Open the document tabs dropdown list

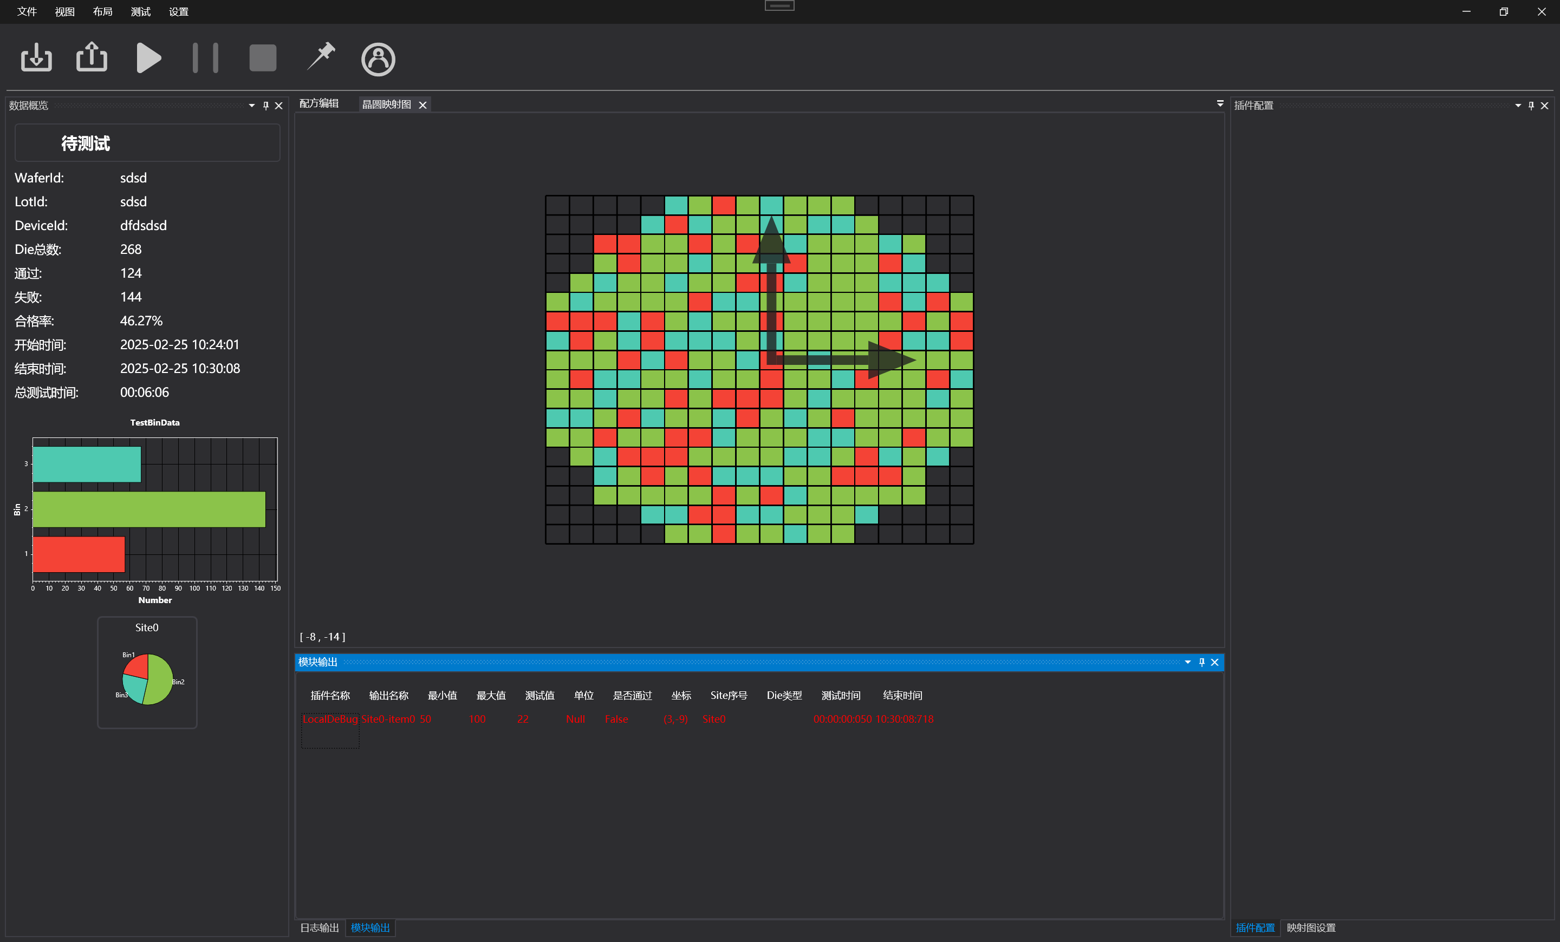click(x=1220, y=104)
